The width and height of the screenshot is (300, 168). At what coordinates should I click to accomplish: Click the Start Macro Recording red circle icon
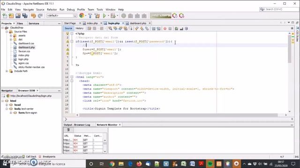point(165,28)
